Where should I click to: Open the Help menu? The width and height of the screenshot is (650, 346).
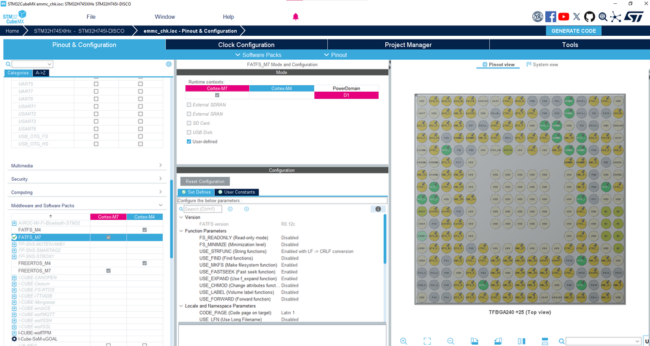[x=228, y=17]
